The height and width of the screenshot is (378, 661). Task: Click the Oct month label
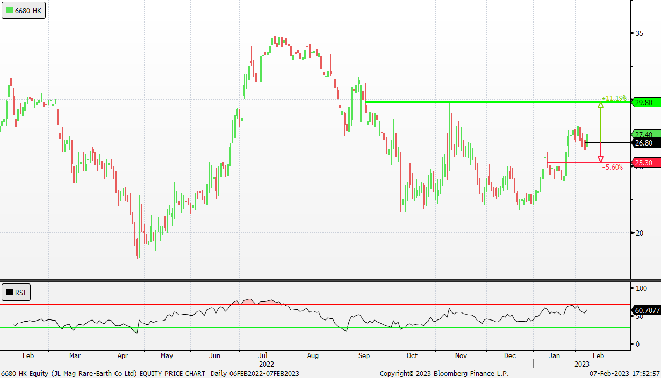coord(412,355)
